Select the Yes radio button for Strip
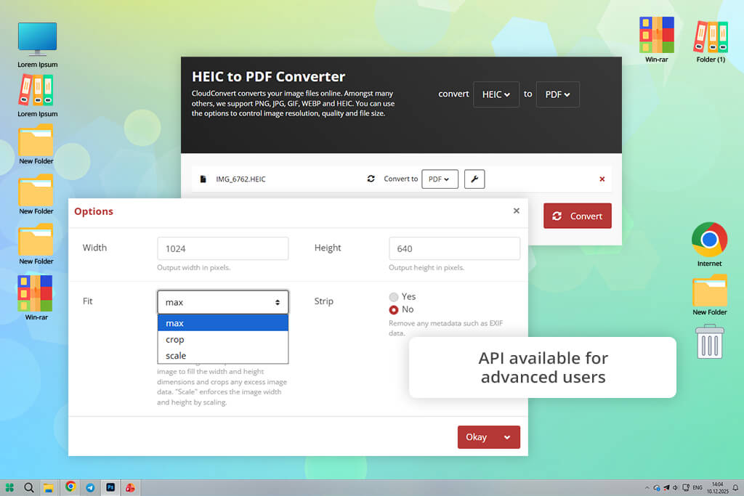The height and width of the screenshot is (496, 744). pyautogui.click(x=393, y=297)
